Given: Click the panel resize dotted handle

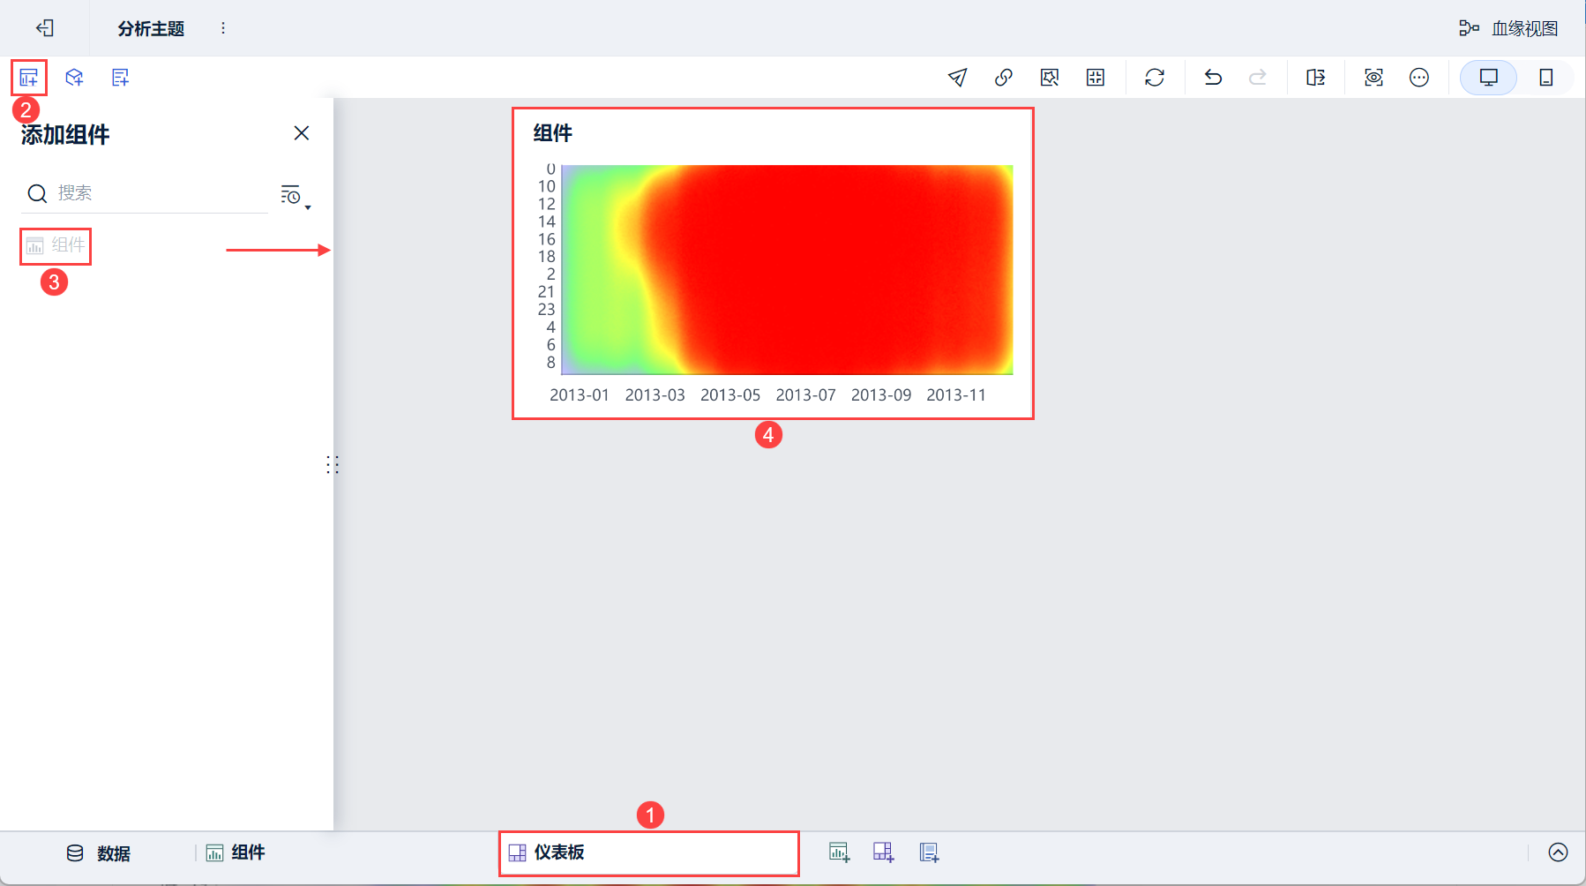Looking at the screenshot, I should point(333,464).
